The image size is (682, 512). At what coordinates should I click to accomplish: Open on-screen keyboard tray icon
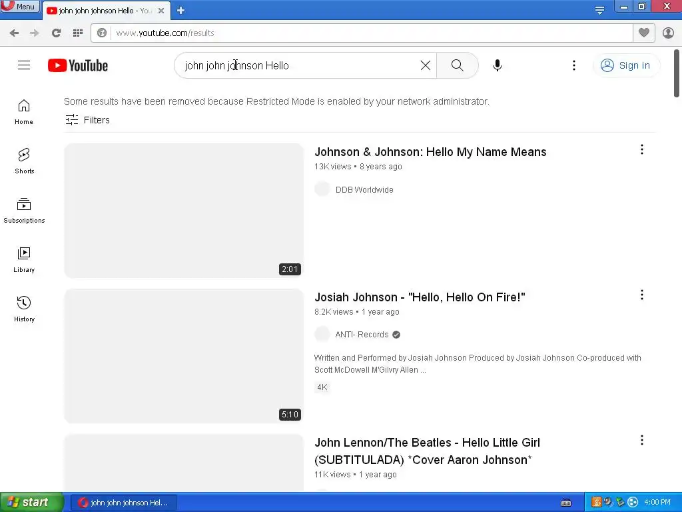click(x=566, y=503)
